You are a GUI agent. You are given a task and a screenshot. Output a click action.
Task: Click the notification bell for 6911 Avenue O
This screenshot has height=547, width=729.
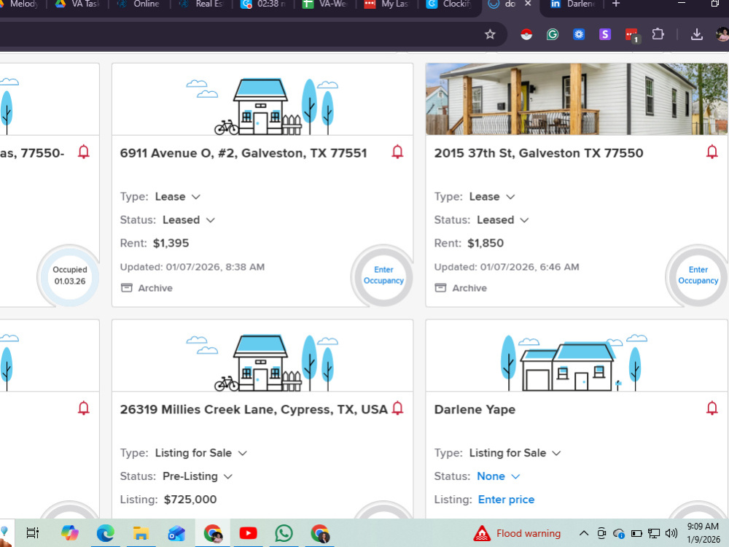pos(397,152)
